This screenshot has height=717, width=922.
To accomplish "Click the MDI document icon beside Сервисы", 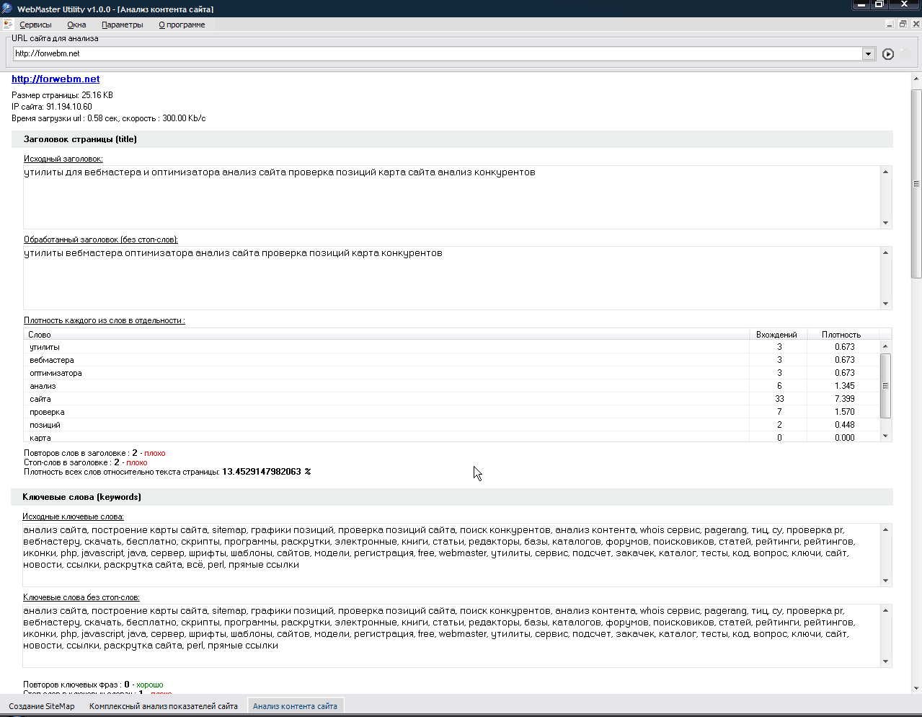I will [x=8, y=25].
